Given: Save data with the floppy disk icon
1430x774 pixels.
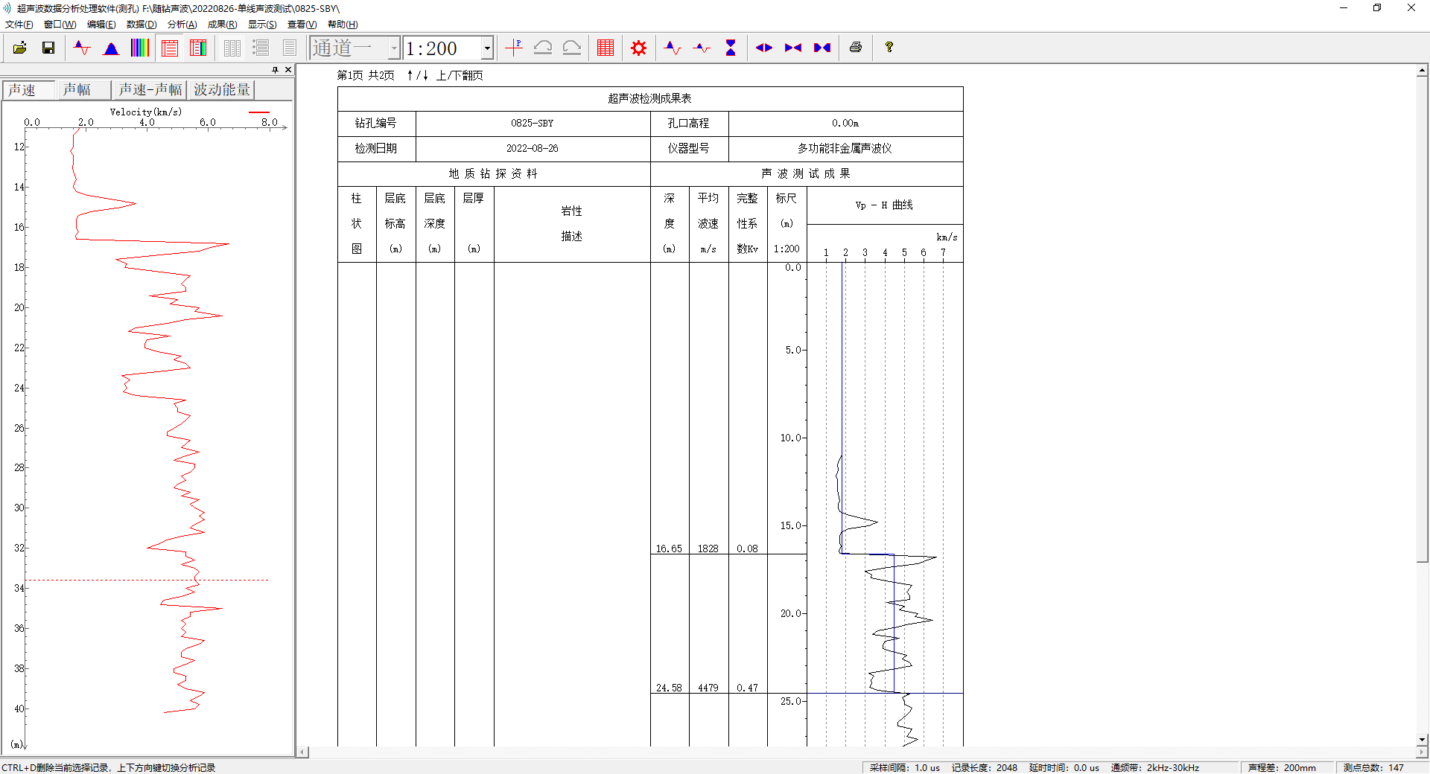Looking at the screenshot, I should tap(48, 48).
